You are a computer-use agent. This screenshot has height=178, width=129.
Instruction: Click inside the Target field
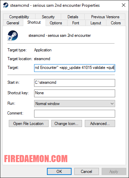tap(75, 68)
